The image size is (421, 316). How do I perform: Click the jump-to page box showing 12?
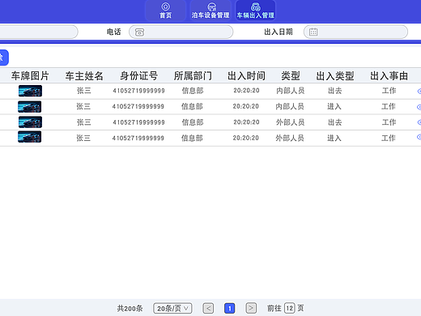(290, 308)
